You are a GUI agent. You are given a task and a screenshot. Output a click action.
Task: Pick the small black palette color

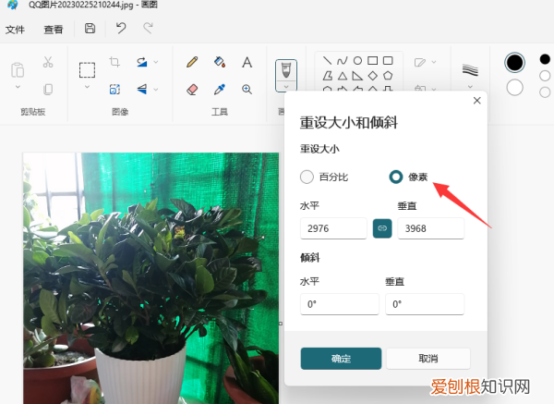point(545,59)
